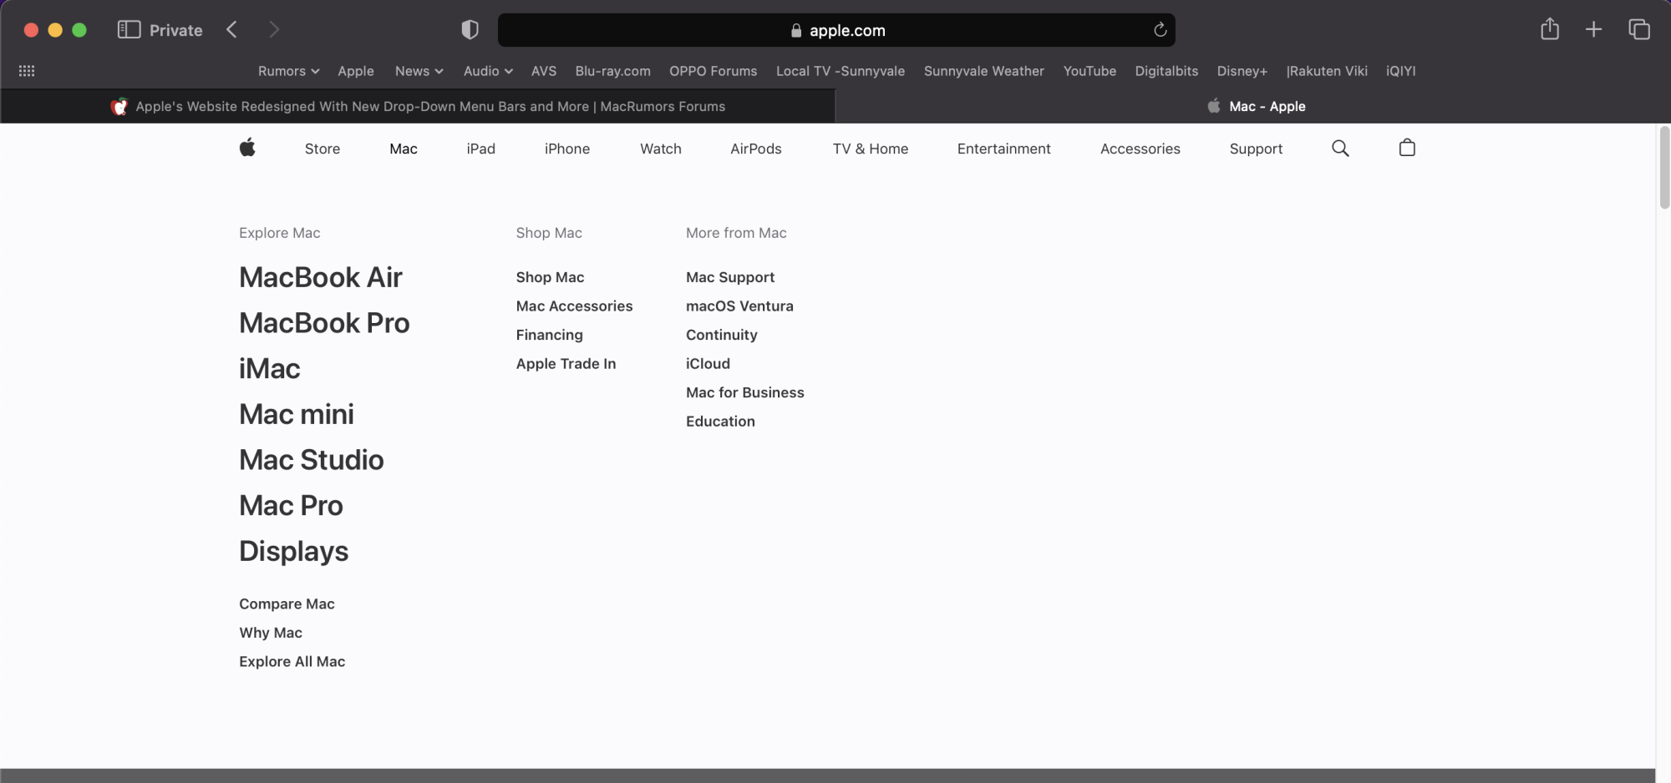This screenshot has width=1671, height=783.
Task: Reload the apple.com page
Action: [1160, 30]
